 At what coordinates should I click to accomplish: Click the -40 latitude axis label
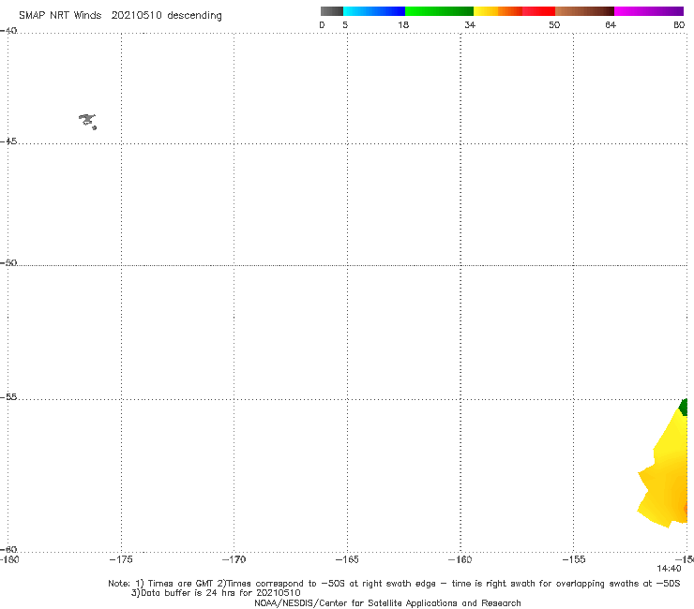8,31
